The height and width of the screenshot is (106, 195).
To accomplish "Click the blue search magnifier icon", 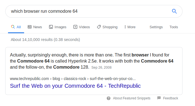I will coord(174,11).
